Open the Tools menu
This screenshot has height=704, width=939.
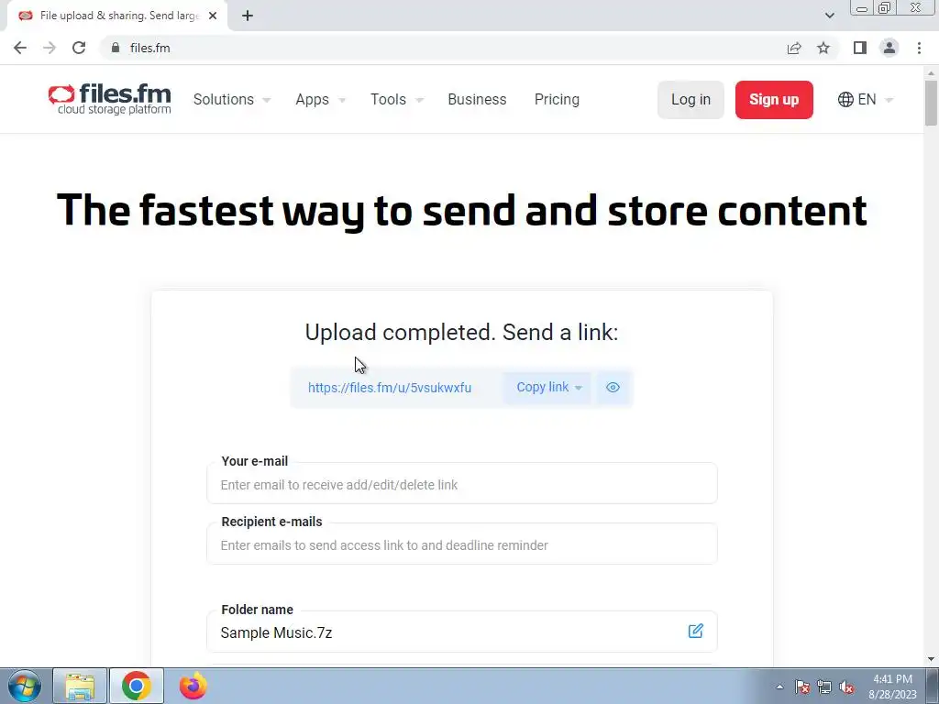[x=397, y=99]
